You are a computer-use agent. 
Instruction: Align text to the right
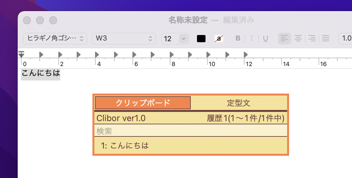312,39
